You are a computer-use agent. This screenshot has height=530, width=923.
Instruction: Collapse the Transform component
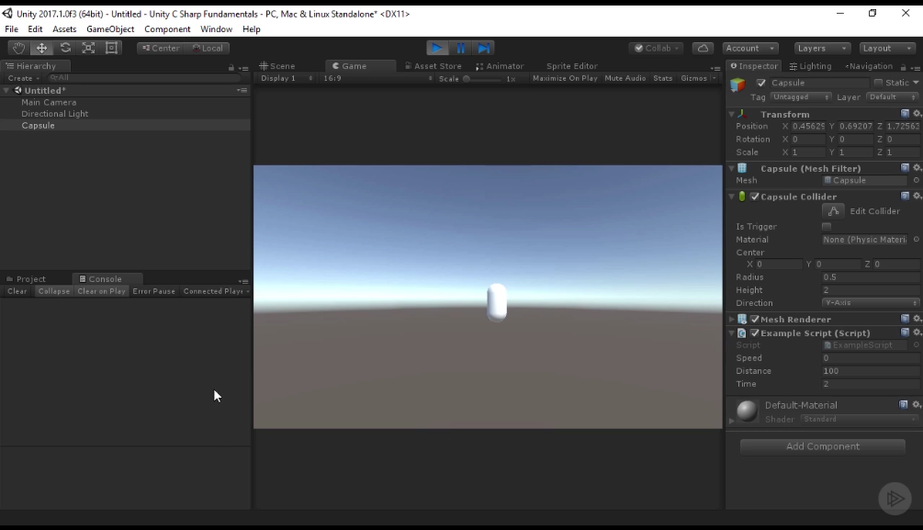coord(732,114)
